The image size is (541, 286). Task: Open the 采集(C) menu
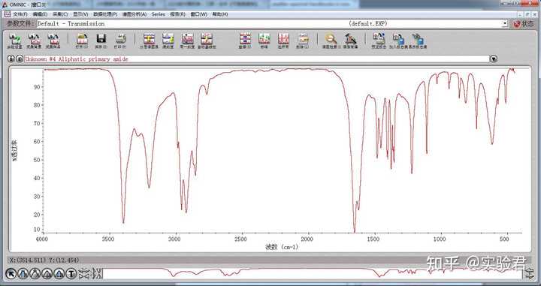[60, 14]
